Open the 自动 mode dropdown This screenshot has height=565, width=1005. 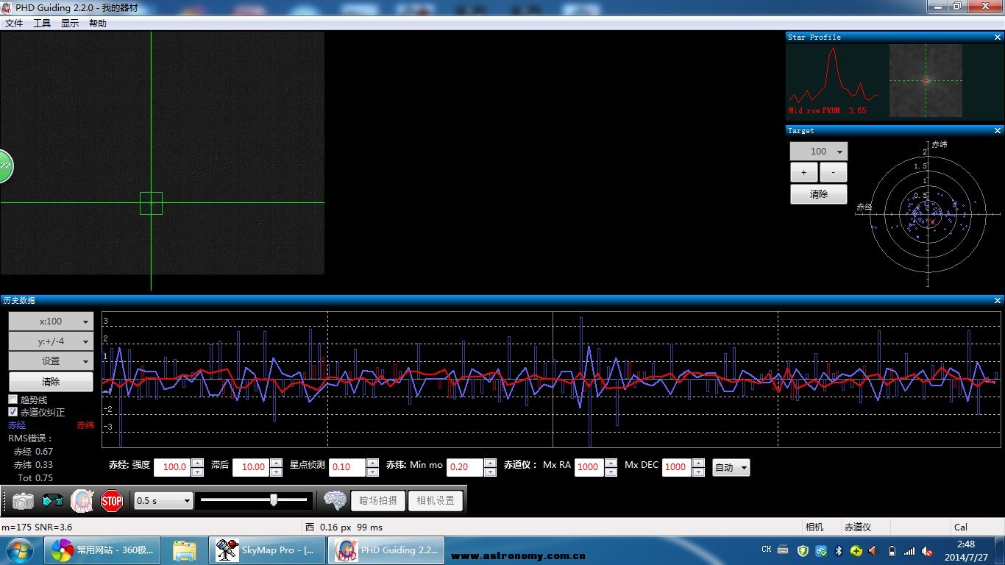731,468
